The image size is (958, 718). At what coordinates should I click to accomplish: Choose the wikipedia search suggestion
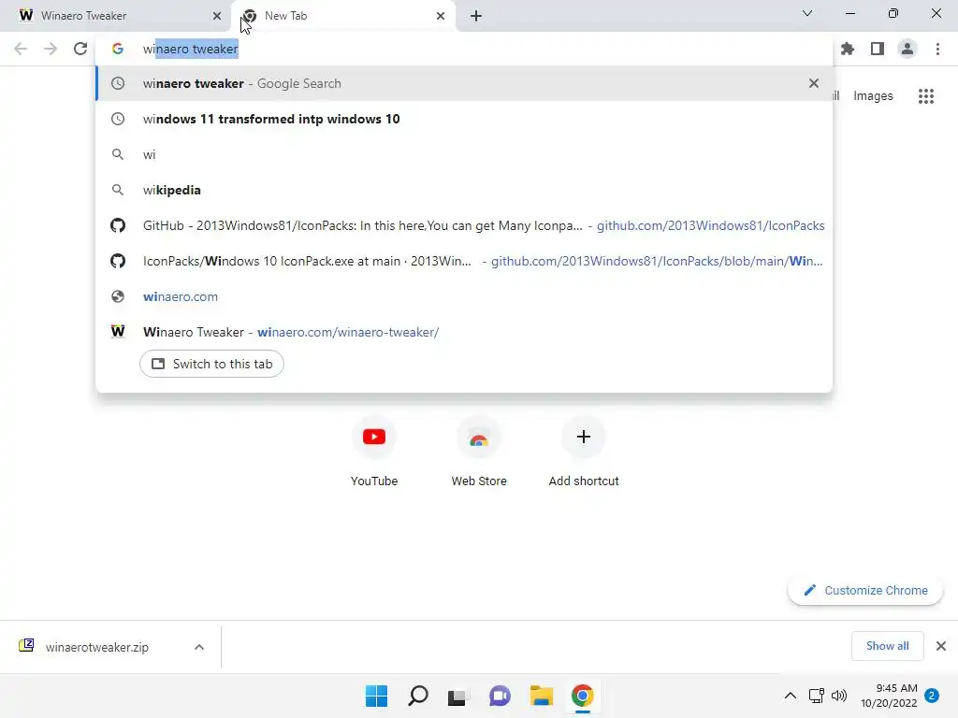[464, 190]
